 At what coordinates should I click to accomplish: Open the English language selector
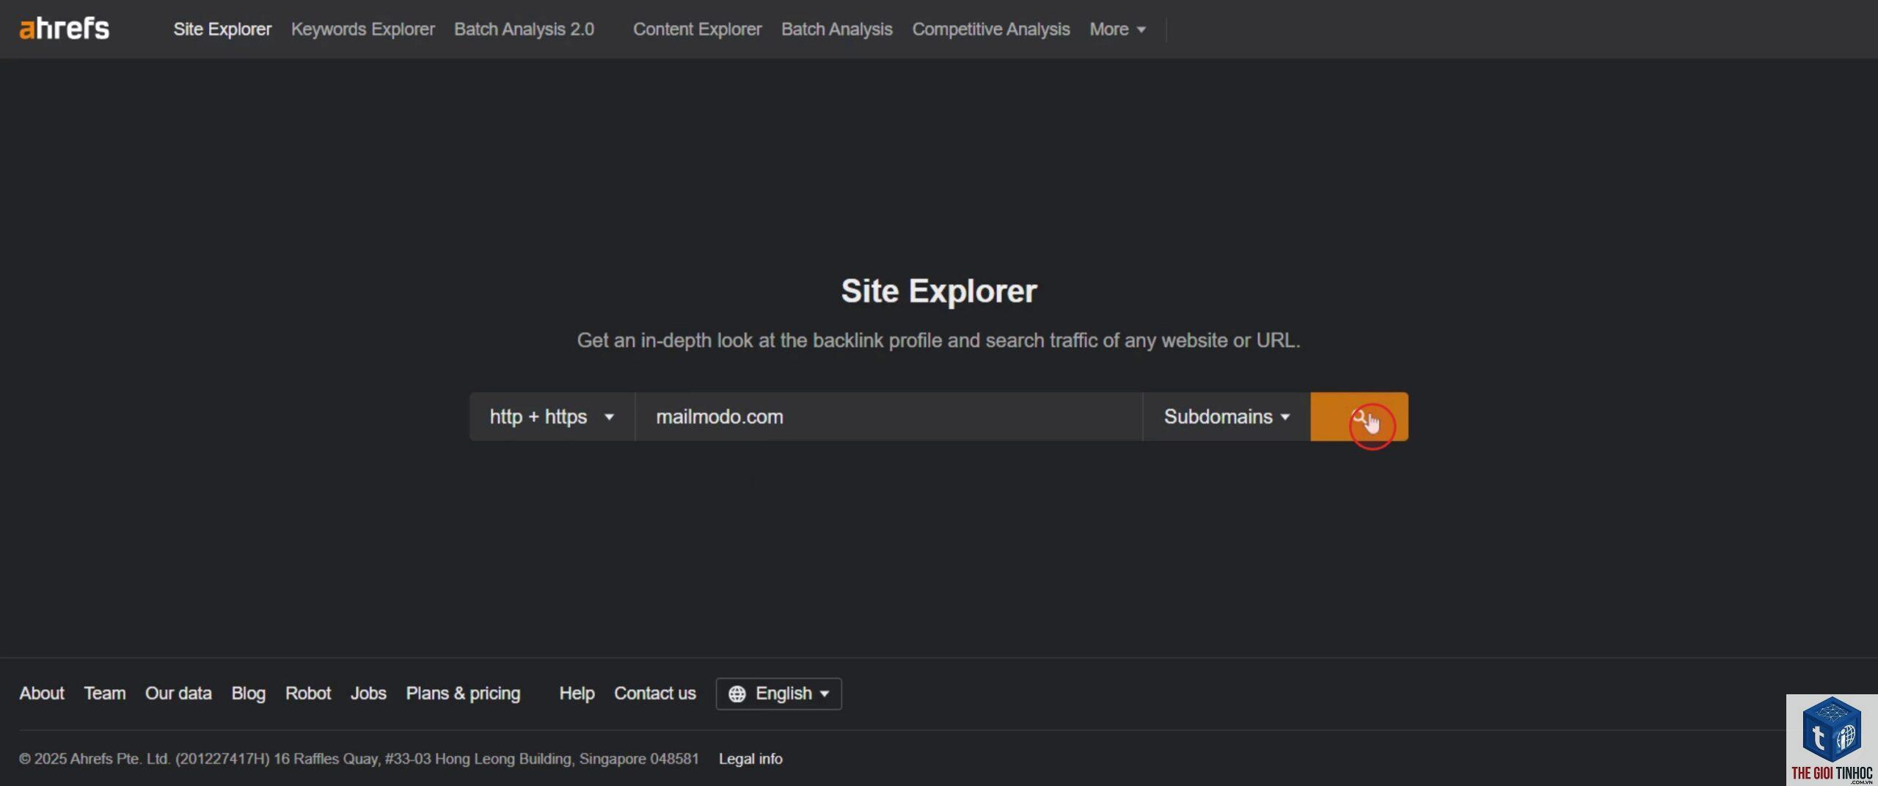click(778, 694)
